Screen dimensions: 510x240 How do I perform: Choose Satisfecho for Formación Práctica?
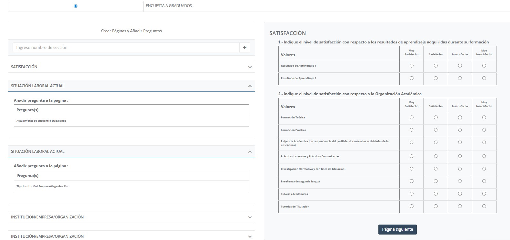(x=435, y=130)
